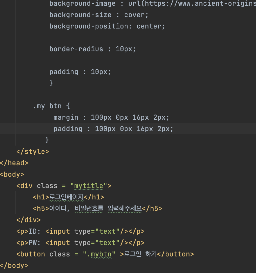
Task: Click the closing </style> tag
Action: click(32, 152)
